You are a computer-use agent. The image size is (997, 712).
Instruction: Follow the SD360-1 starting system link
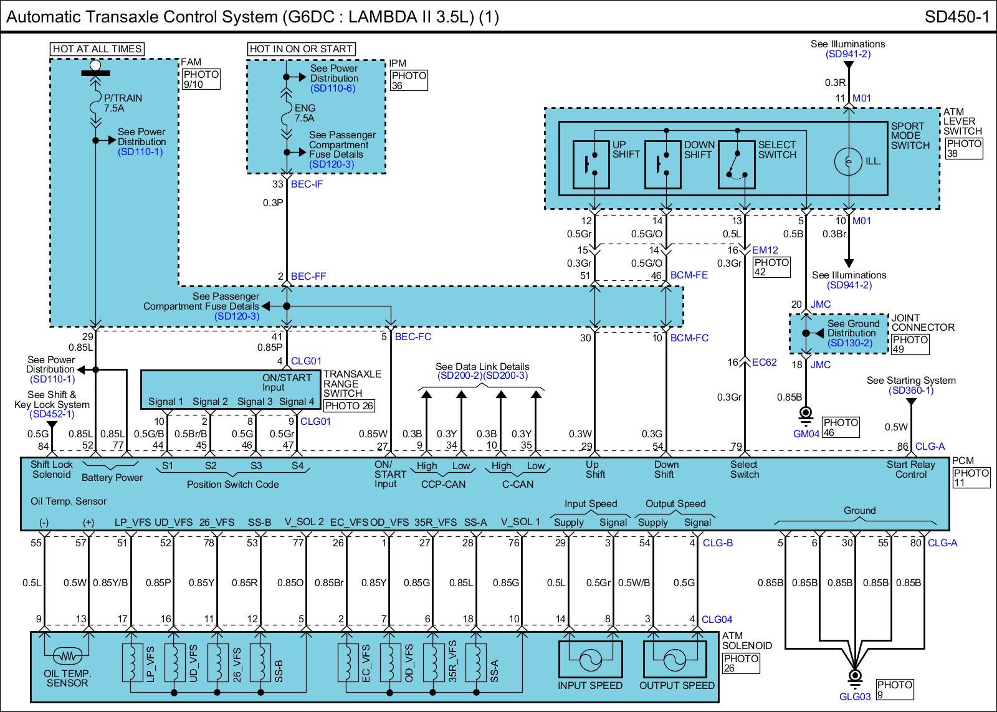click(910, 391)
